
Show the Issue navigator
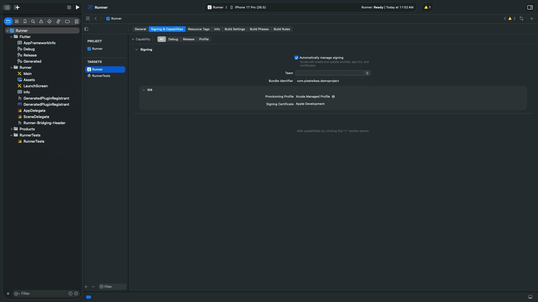[41, 21]
